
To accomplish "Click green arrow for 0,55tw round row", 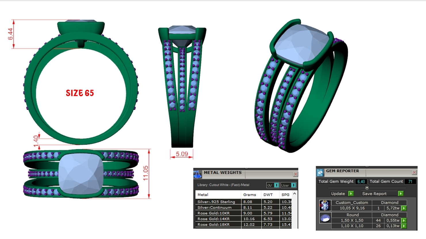I will point(404,221).
